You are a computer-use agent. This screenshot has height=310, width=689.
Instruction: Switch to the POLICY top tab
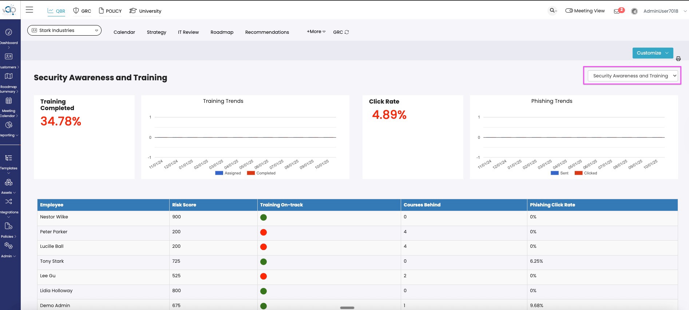pyautogui.click(x=110, y=11)
